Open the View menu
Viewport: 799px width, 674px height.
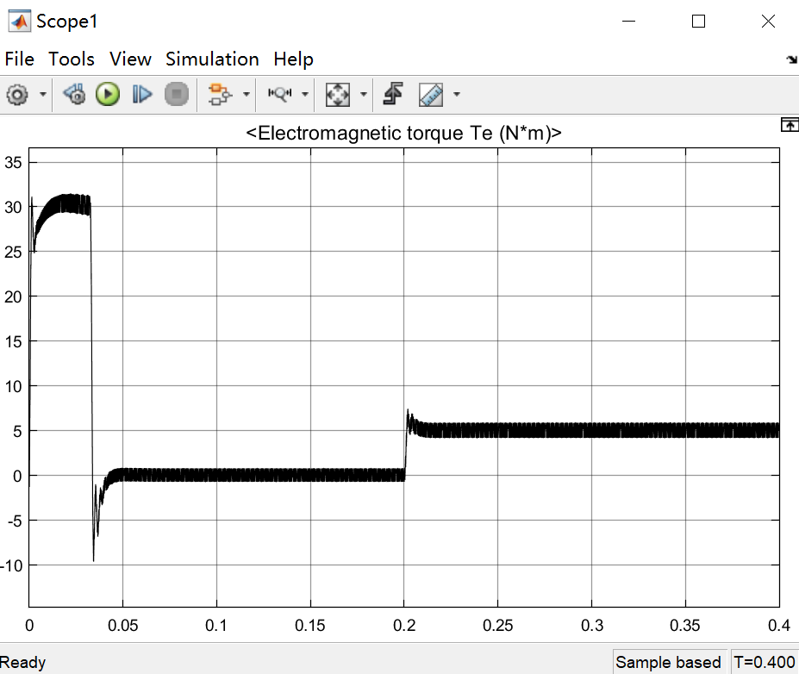coord(130,59)
